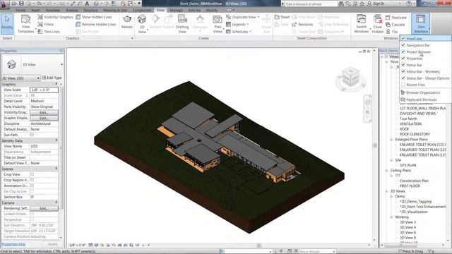The width and height of the screenshot is (452, 254).
Task: Click the View Scale value field
Action: tap(44, 90)
